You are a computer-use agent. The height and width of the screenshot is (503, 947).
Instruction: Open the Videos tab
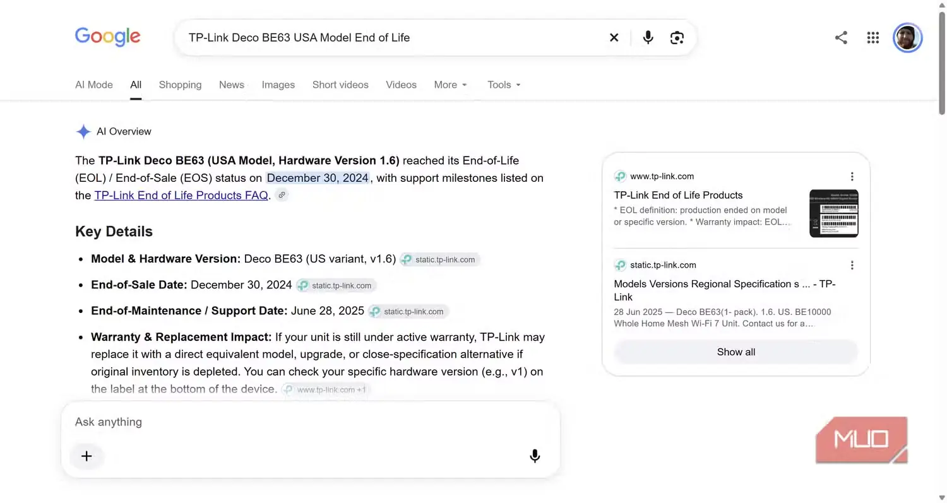402,85
